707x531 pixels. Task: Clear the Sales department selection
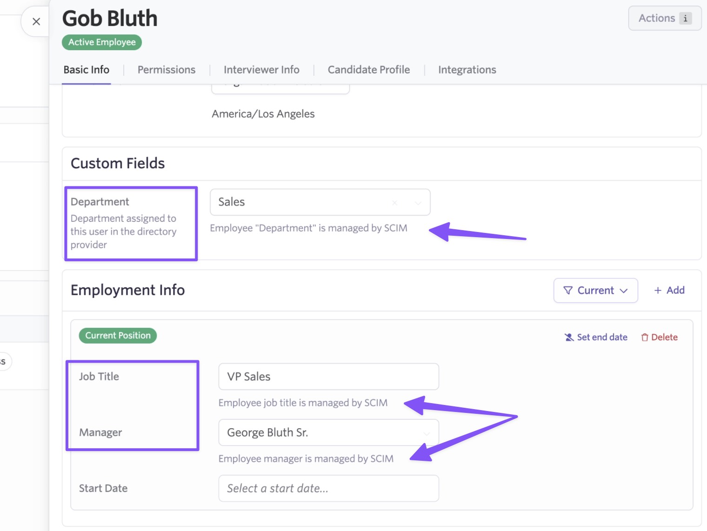394,203
